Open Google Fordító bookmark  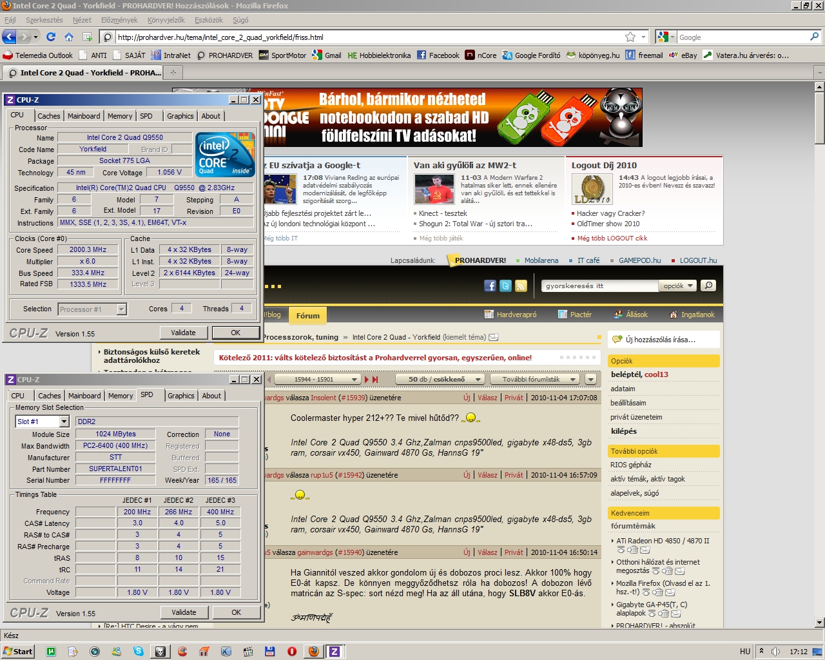pyautogui.click(x=531, y=55)
